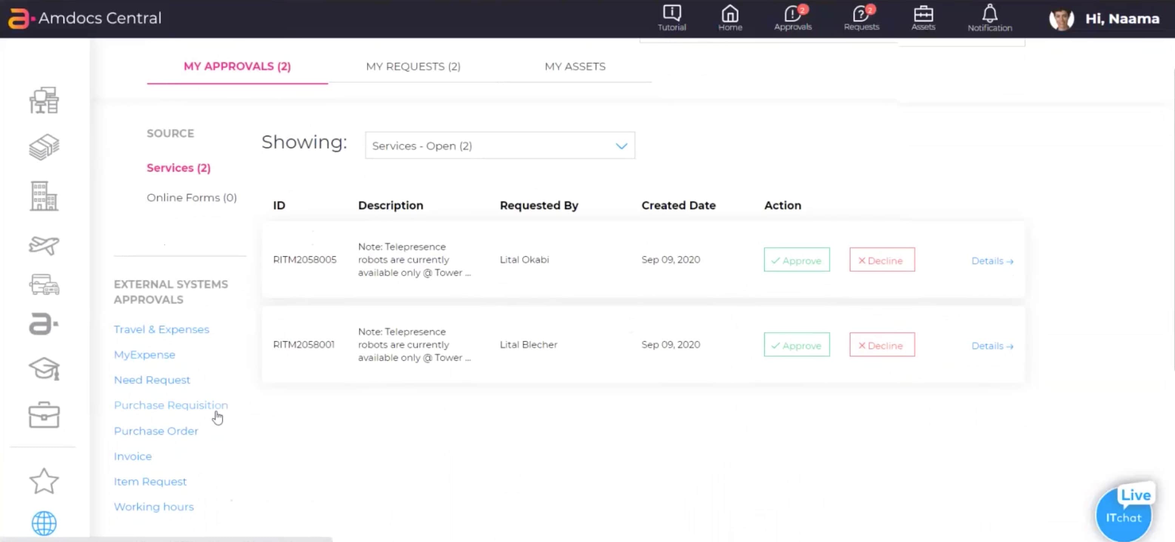Filter by Online Forms (0) source

(x=191, y=197)
